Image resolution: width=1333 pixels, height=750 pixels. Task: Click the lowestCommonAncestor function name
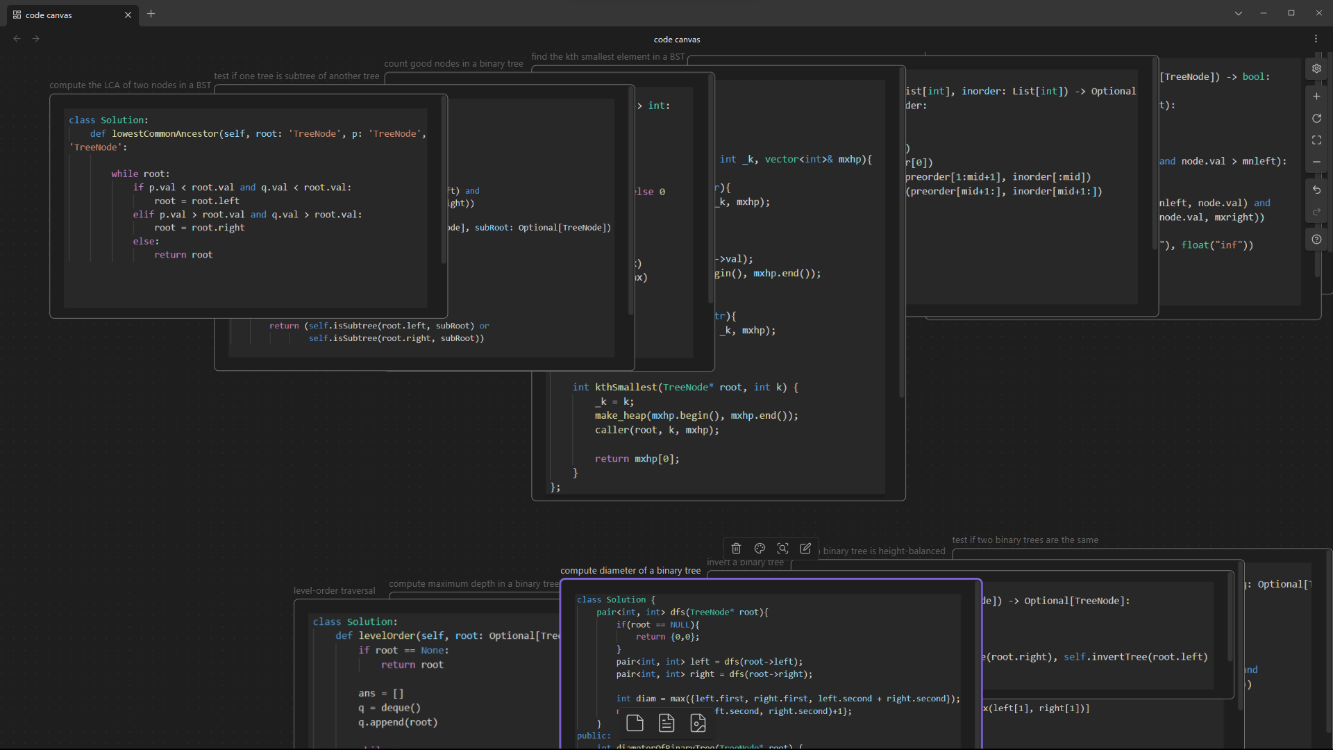coord(165,134)
